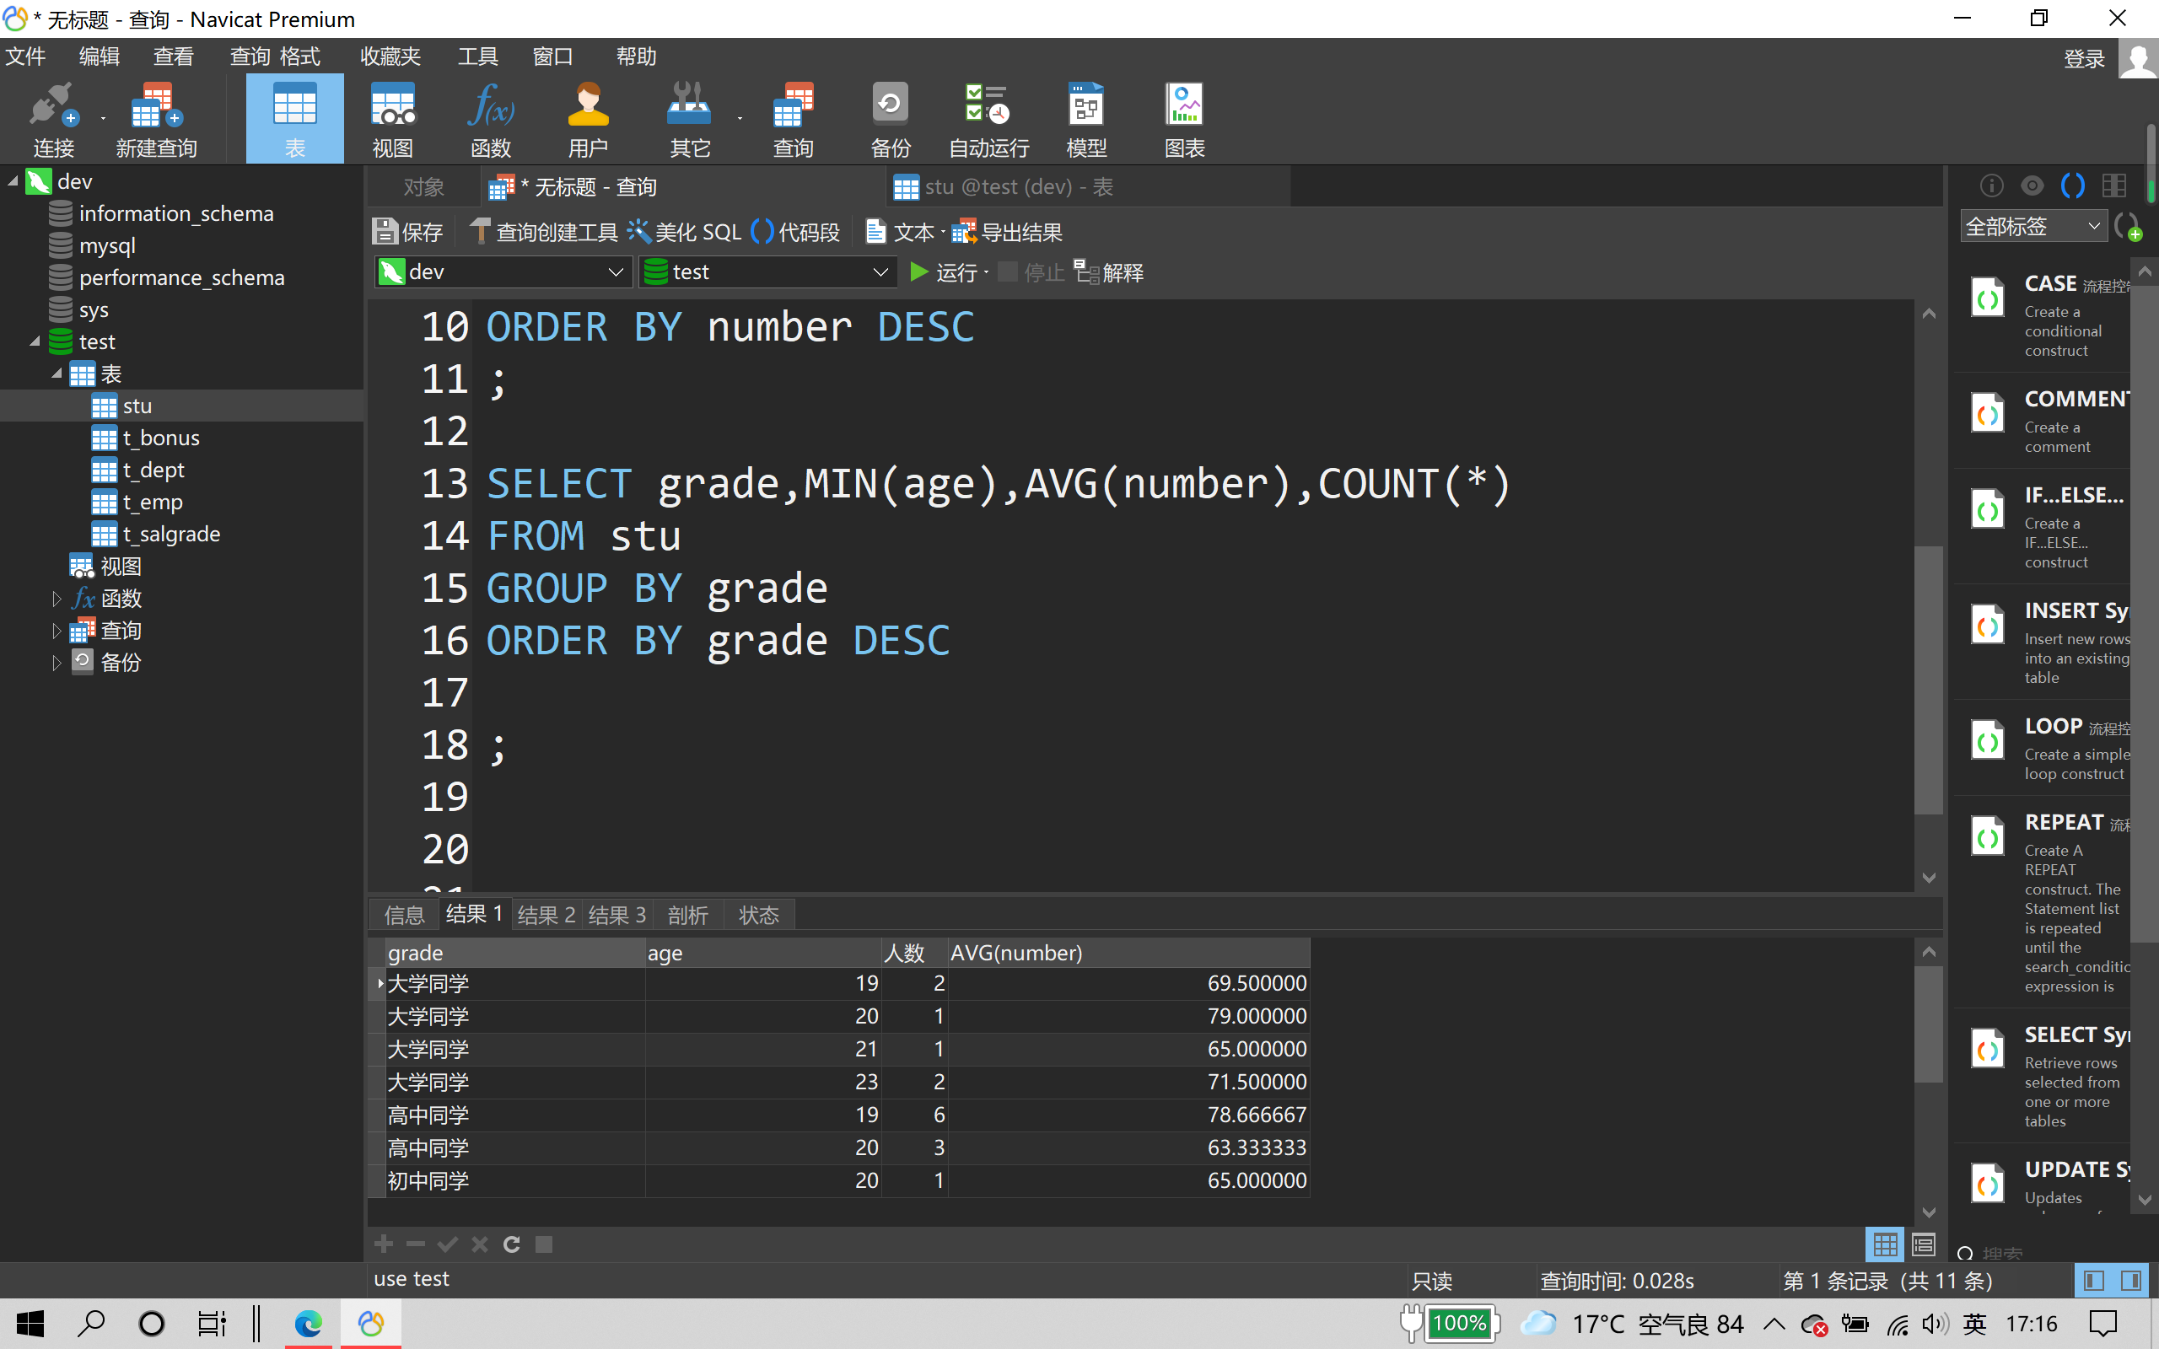Click the 解释 explain query button

(x=1109, y=272)
